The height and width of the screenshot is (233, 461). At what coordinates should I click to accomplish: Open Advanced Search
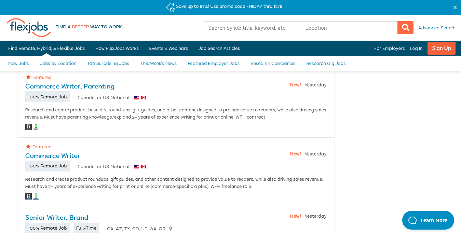(x=437, y=28)
